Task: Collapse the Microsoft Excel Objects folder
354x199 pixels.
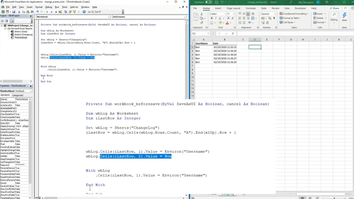Action: (5, 28)
